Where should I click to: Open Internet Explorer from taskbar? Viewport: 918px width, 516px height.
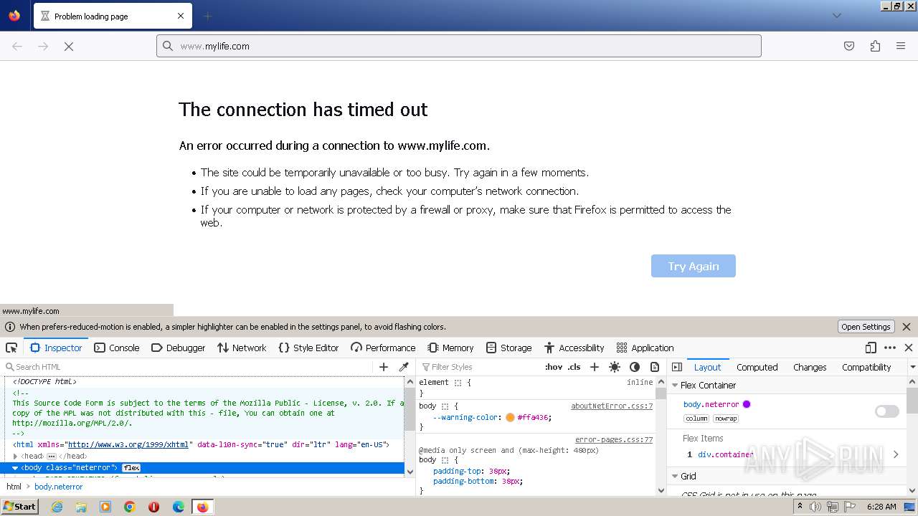[57, 507]
